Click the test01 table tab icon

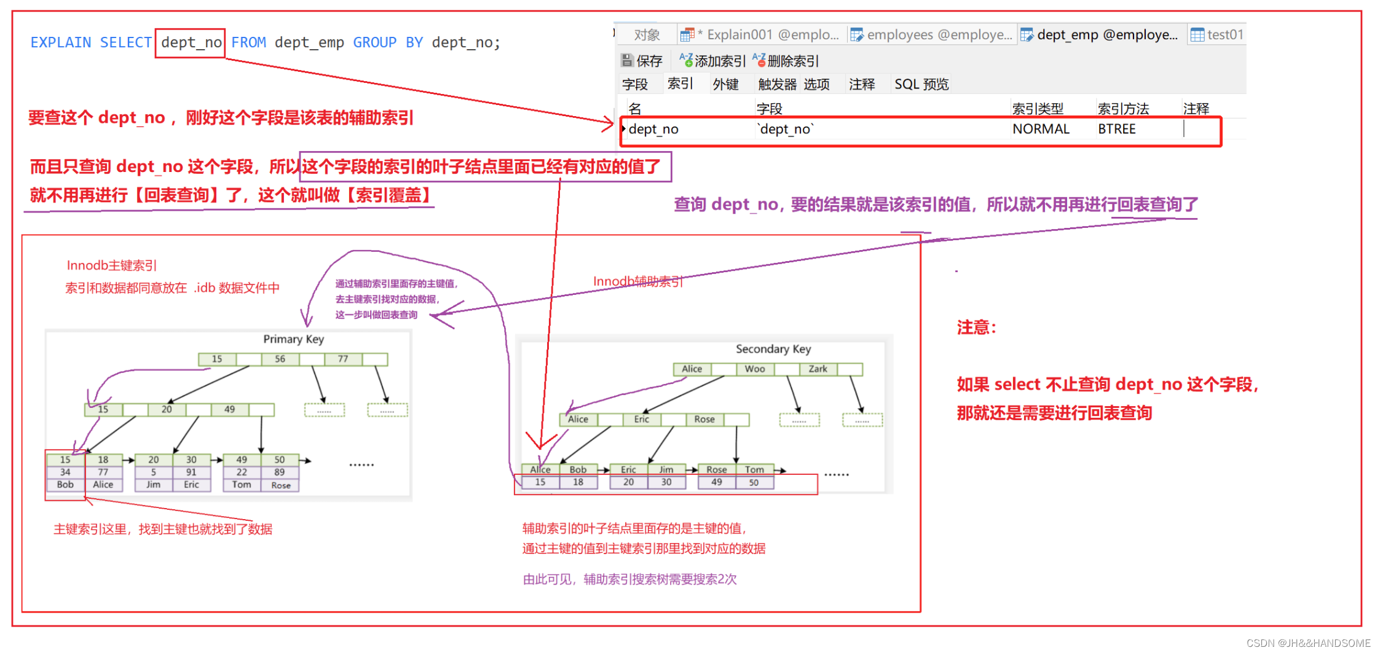pos(1197,35)
